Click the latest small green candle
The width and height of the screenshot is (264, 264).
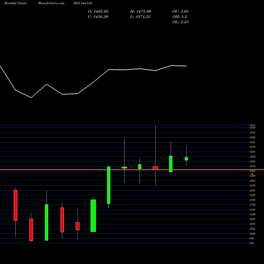click(x=186, y=159)
